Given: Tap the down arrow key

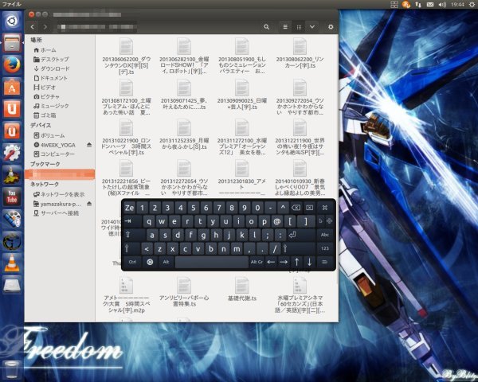Looking at the screenshot, I should pos(309,262).
